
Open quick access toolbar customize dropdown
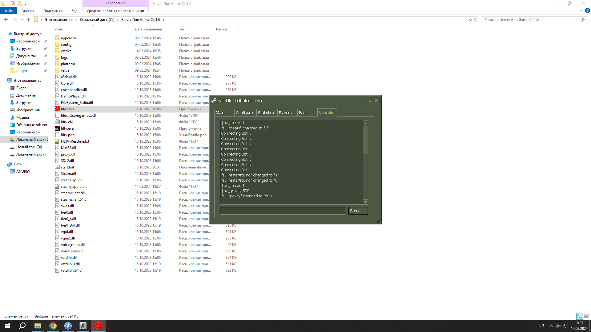tap(25, 4)
